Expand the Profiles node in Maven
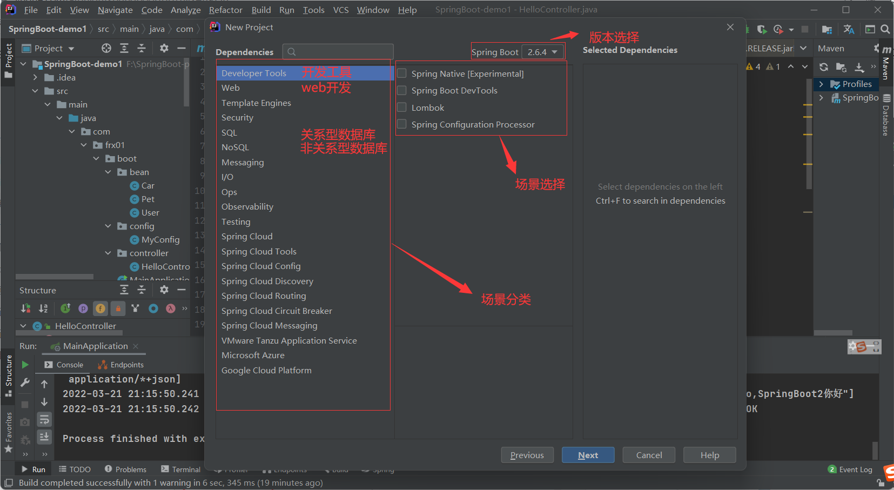This screenshot has width=894, height=490. 821,84
